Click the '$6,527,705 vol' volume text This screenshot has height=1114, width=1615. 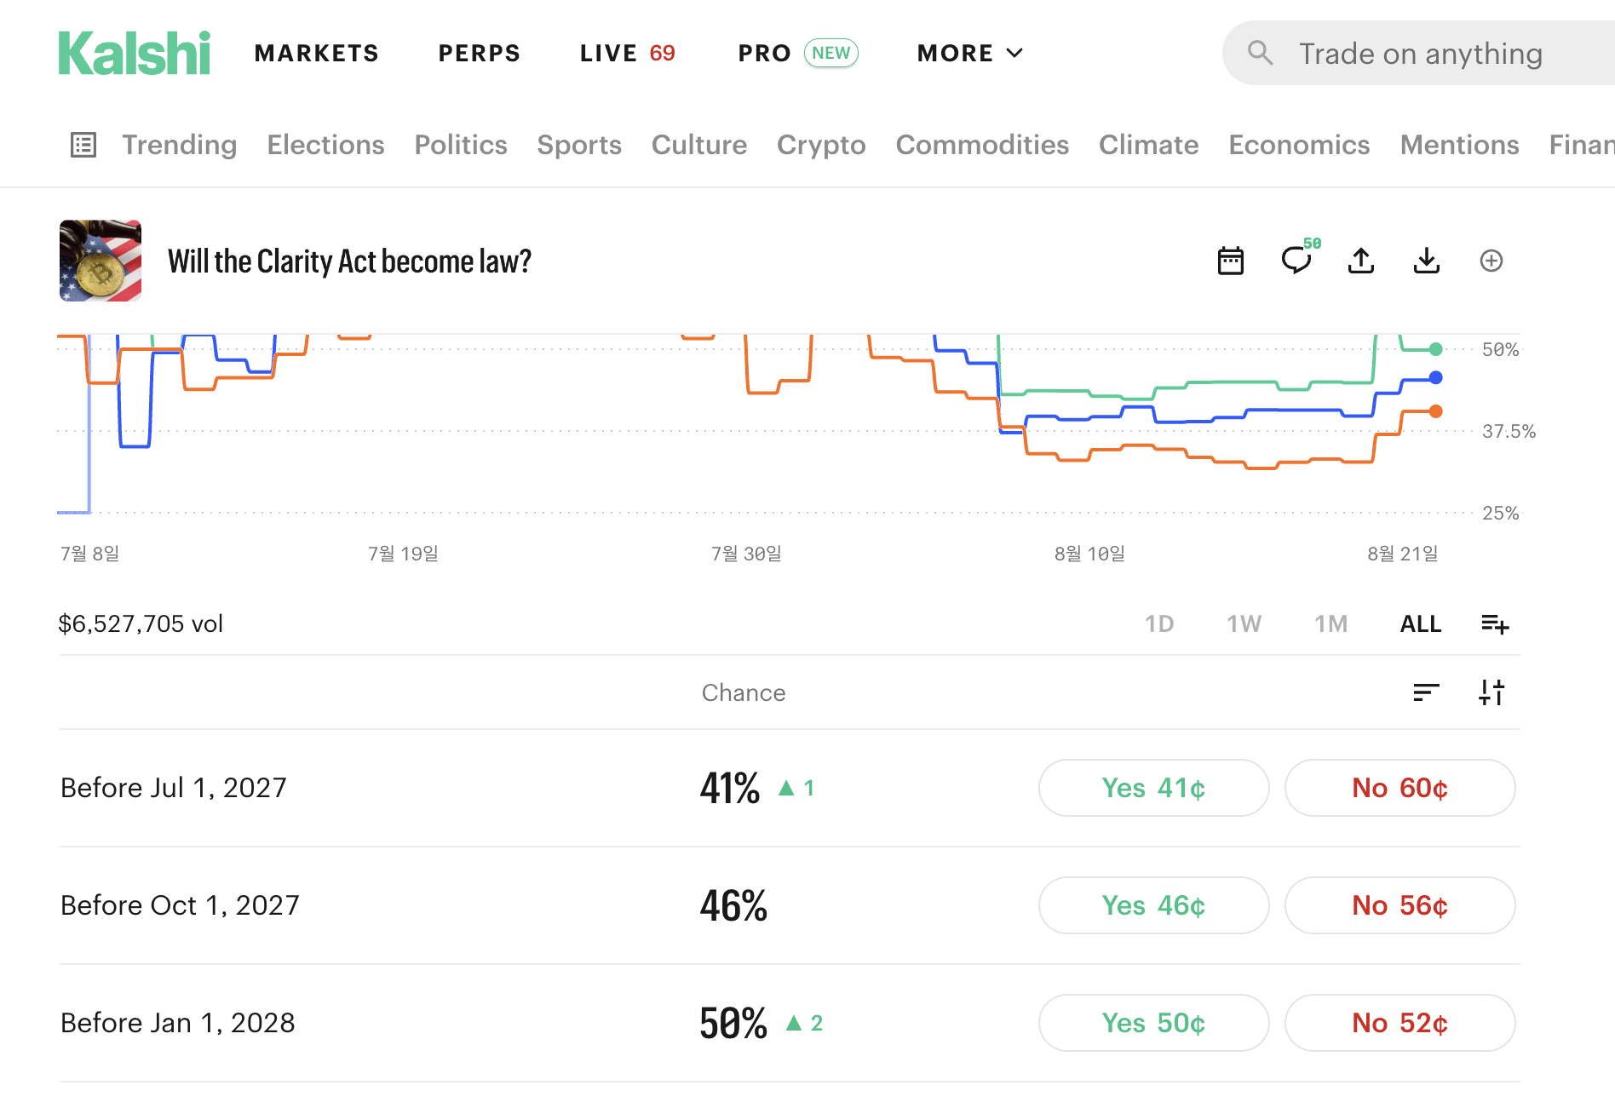(x=141, y=624)
